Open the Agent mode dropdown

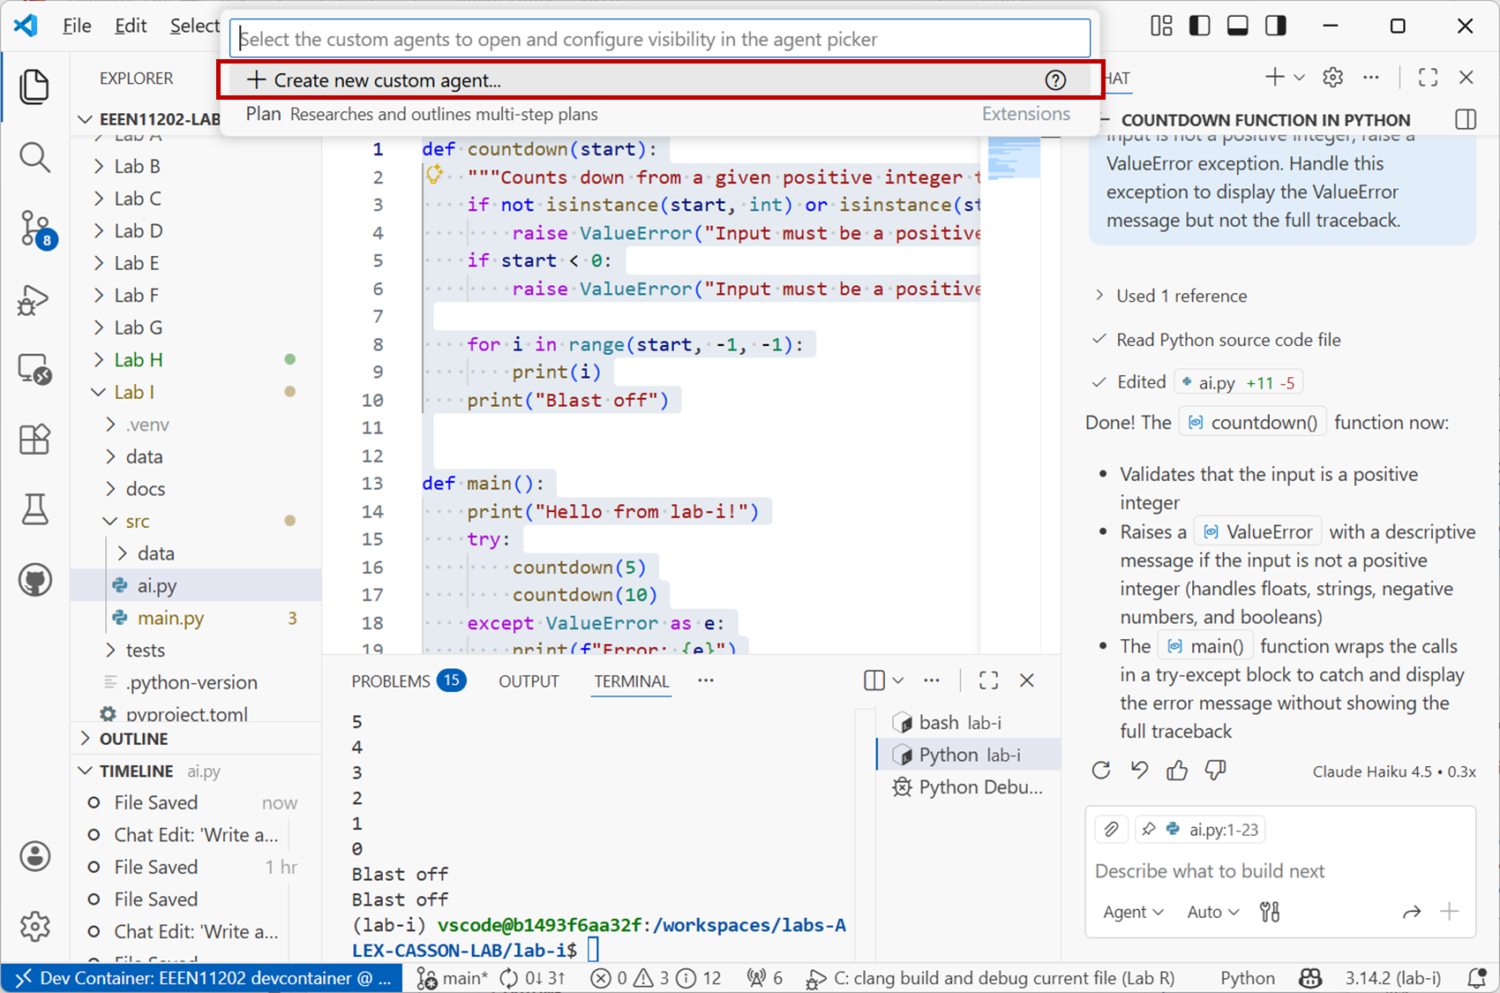tap(1133, 912)
